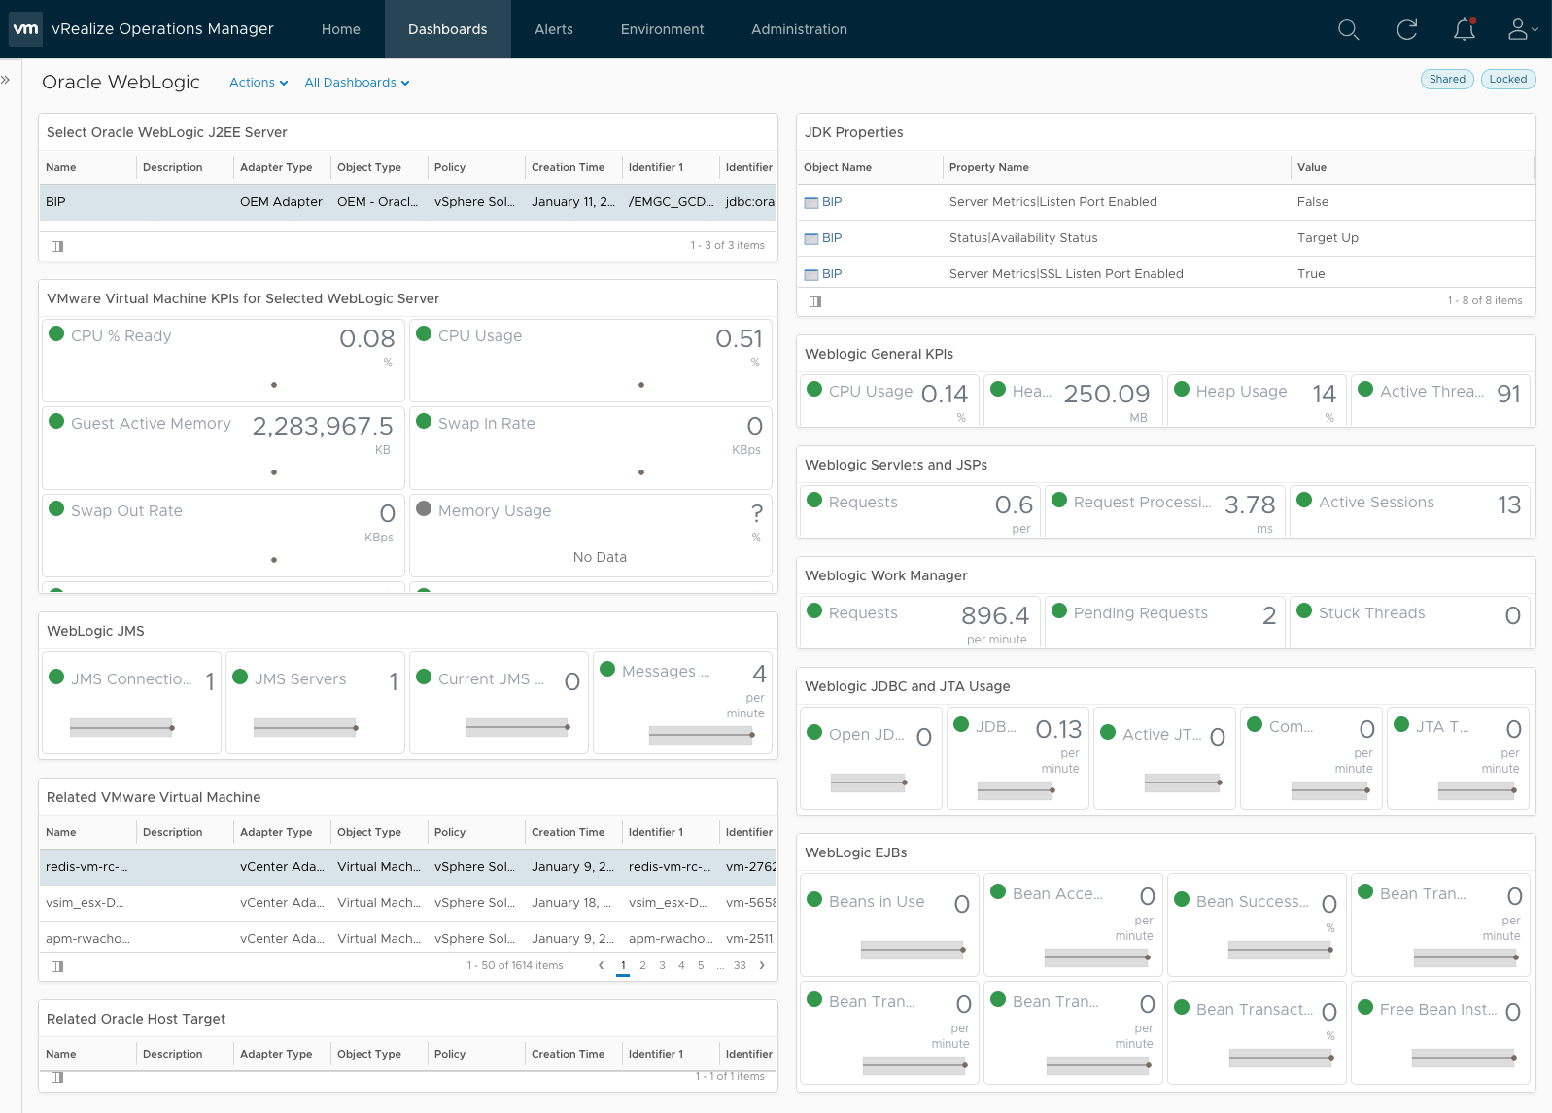Click the refresh icon in header
Viewport: 1552px width, 1113px height.
1406,30
